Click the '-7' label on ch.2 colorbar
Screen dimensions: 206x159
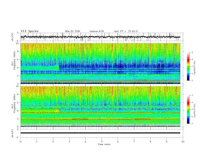[192, 124]
